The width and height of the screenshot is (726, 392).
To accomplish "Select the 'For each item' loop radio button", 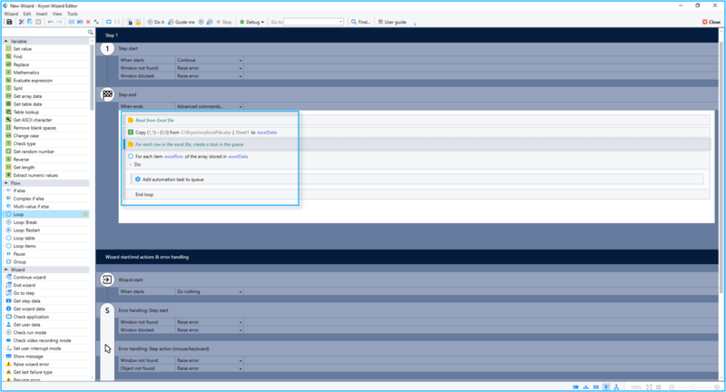I will click(131, 156).
